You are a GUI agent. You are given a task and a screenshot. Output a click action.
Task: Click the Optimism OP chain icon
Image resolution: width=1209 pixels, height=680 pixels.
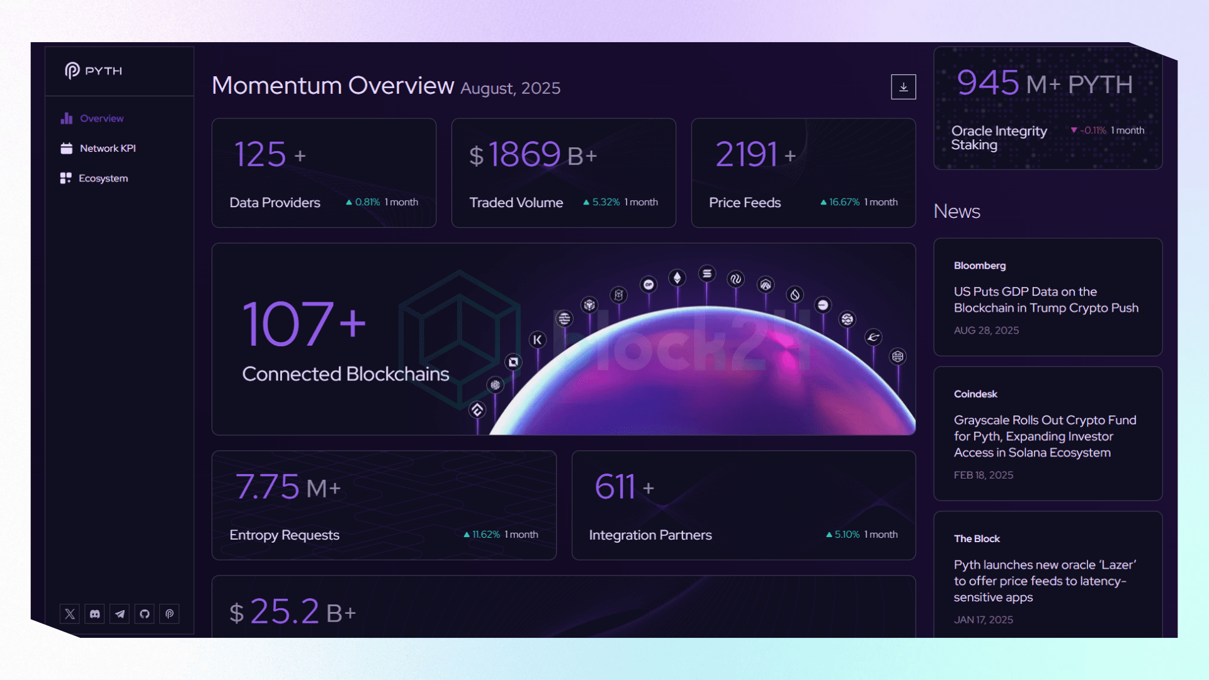648,285
